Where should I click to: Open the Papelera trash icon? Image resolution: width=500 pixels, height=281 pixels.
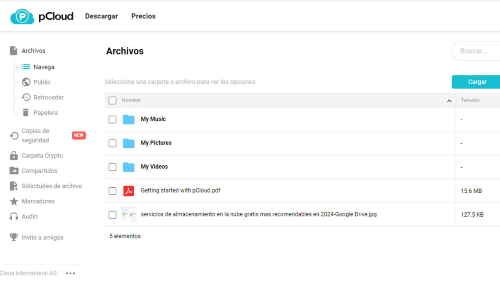tap(26, 112)
